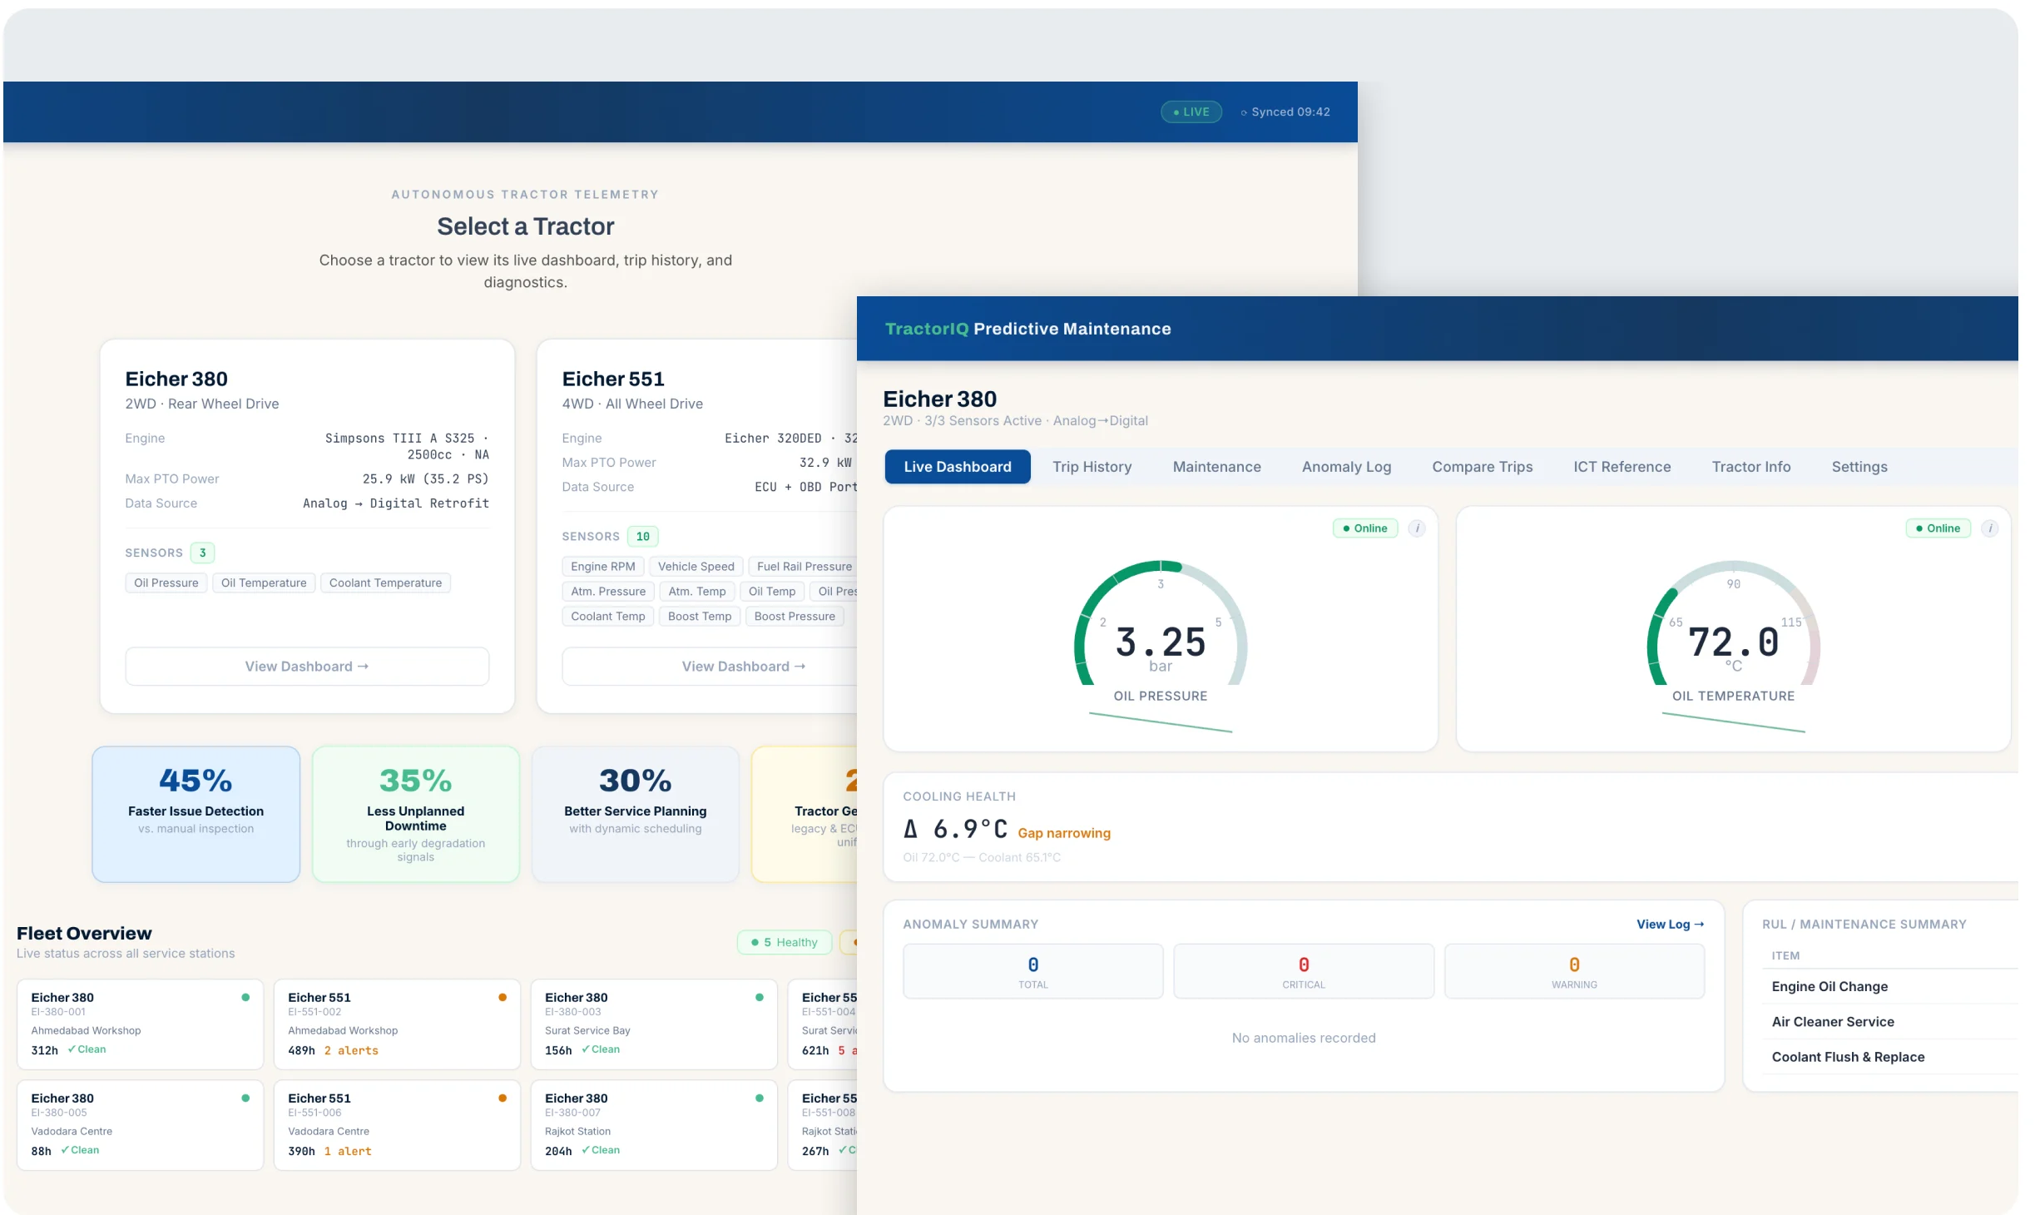Click the LIVE status badge in header
The height and width of the screenshot is (1215, 2035).
pyautogui.click(x=1191, y=112)
